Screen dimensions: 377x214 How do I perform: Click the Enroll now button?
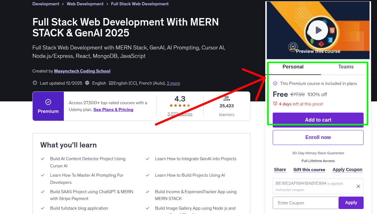click(318, 137)
